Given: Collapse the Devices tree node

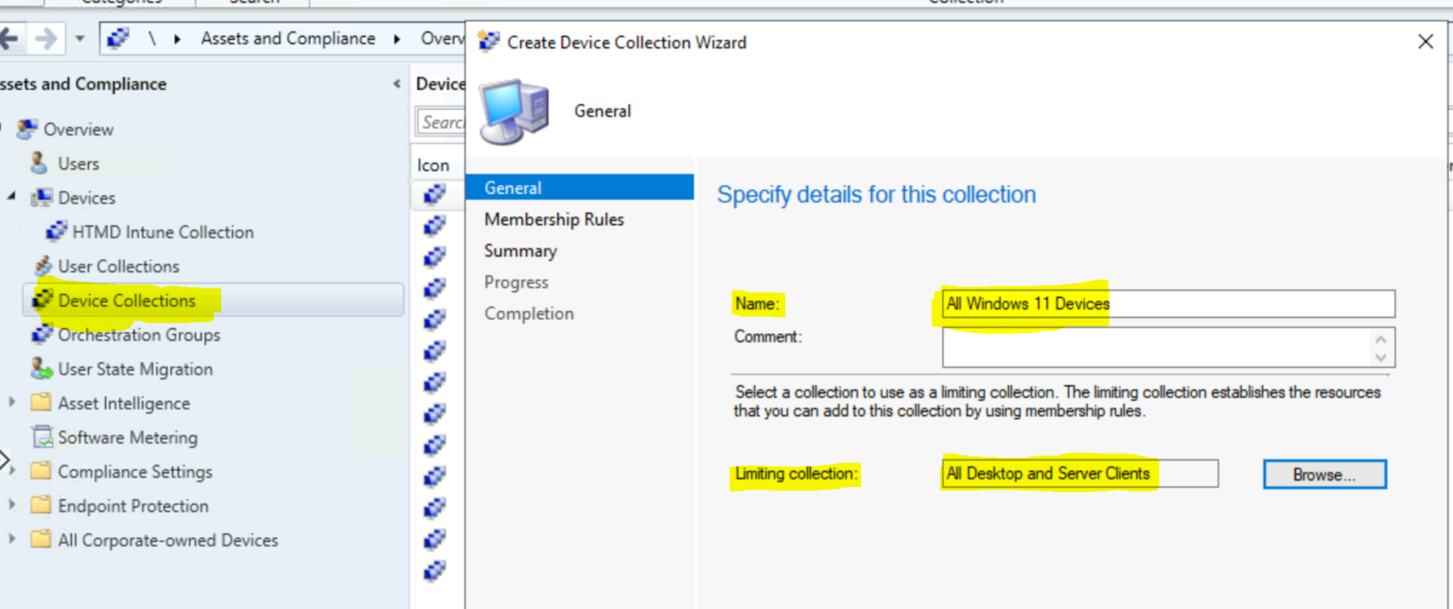Looking at the screenshot, I should [x=12, y=198].
